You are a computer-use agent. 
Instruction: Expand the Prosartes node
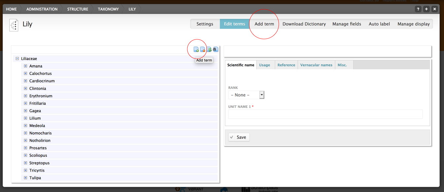[x=25, y=148]
